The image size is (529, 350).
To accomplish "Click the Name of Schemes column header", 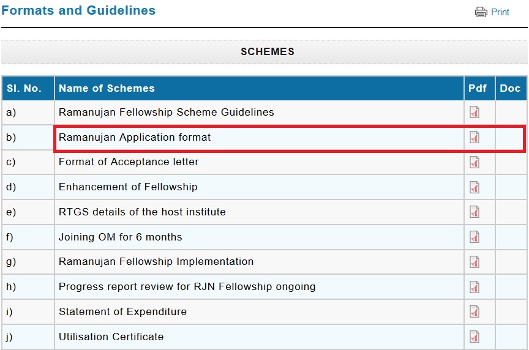I will point(107,88).
